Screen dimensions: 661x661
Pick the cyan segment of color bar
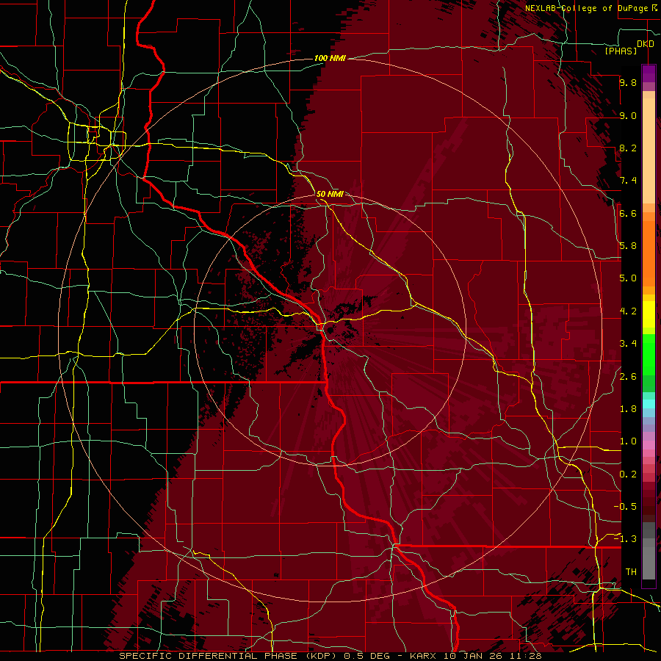coord(649,403)
